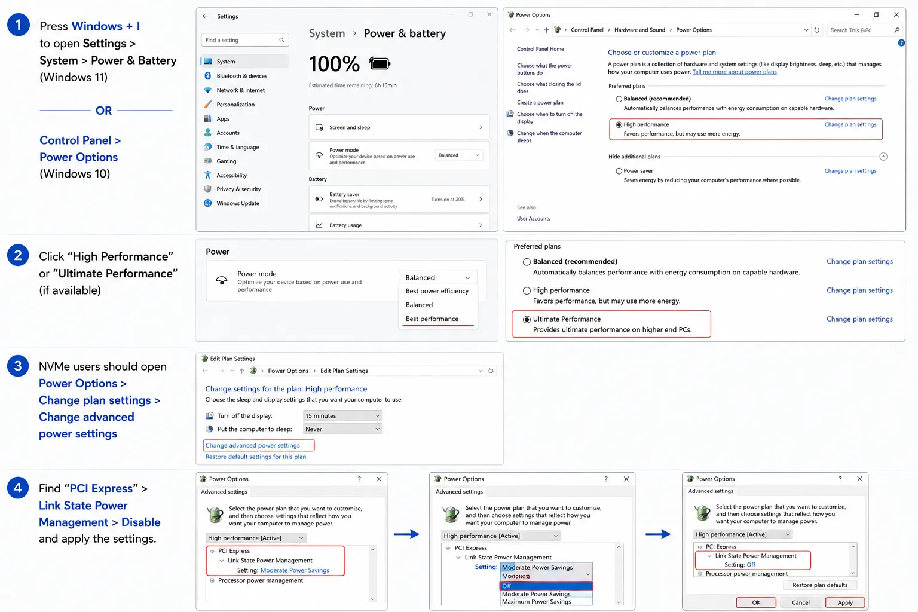Select the Power saver plan radio button
Image resolution: width=918 pixels, height=612 pixels.
pyautogui.click(x=619, y=171)
